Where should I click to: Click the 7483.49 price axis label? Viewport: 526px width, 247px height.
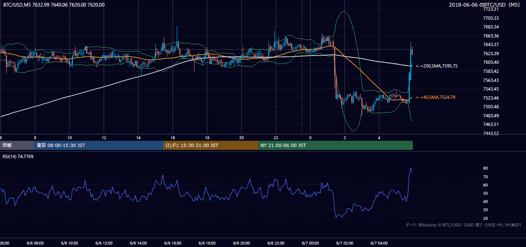pyautogui.click(x=491, y=116)
